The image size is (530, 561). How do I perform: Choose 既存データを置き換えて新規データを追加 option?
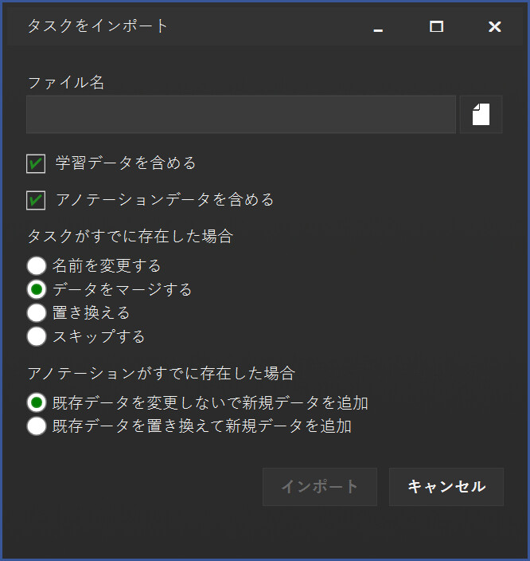point(37,426)
